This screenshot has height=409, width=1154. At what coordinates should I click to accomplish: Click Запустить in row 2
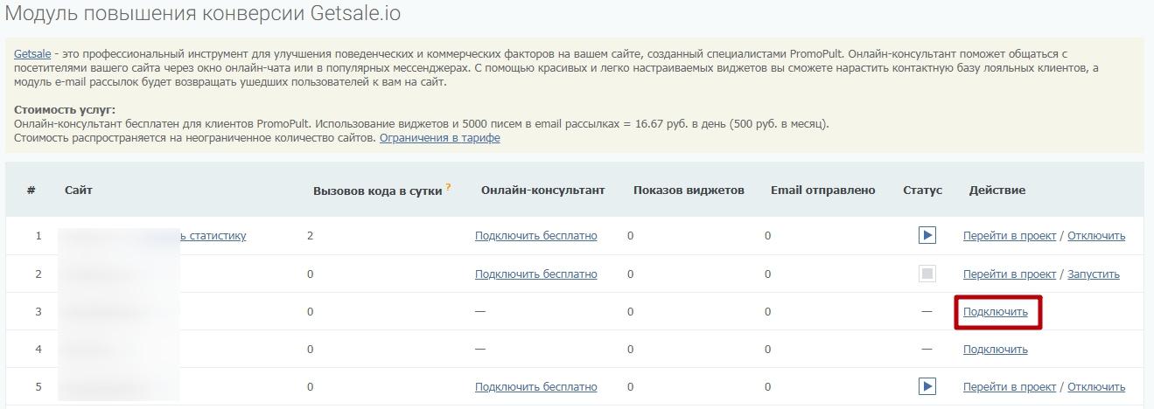click(1094, 274)
